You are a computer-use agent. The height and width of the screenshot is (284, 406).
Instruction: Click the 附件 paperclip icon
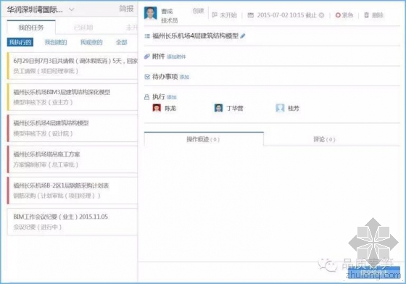(x=147, y=56)
